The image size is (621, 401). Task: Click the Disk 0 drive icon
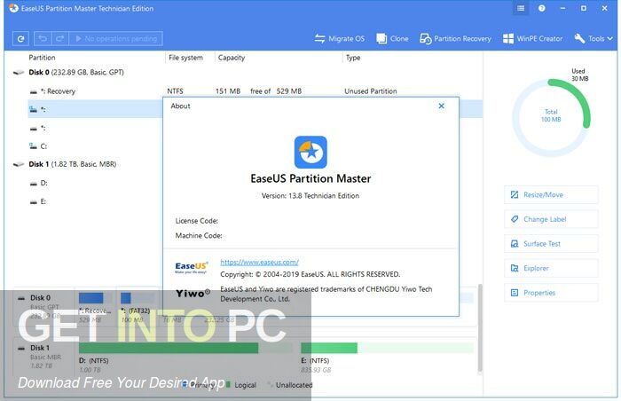tap(19, 72)
